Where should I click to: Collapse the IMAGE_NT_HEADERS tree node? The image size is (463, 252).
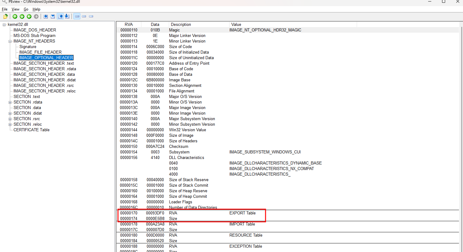[x=10, y=41]
